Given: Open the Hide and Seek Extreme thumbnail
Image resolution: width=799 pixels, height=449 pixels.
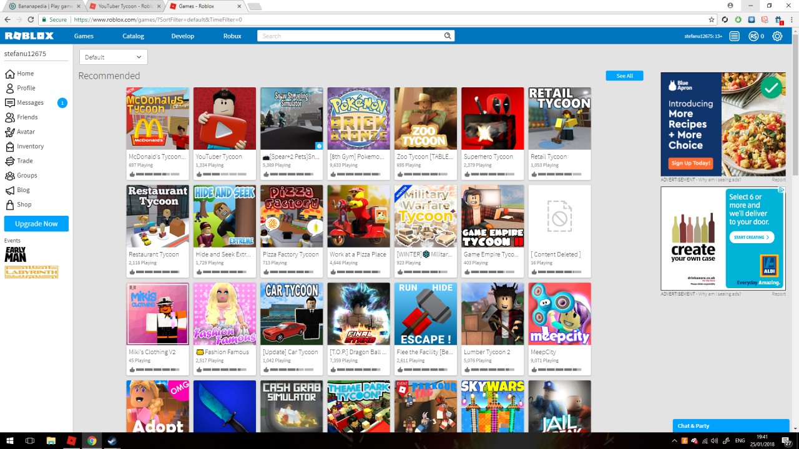Looking at the screenshot, I should (x=225, y=216).
